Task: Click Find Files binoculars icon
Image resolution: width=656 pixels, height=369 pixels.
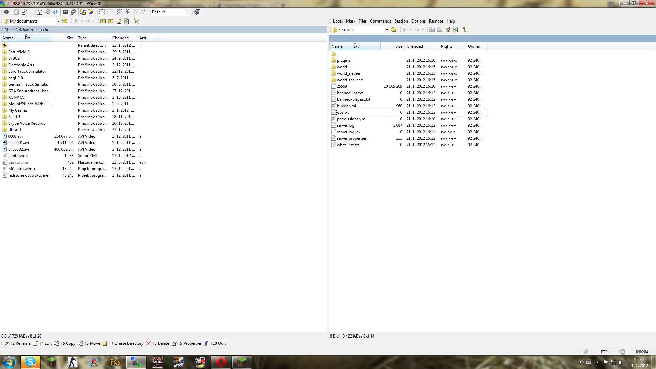Action: point(91,12)
